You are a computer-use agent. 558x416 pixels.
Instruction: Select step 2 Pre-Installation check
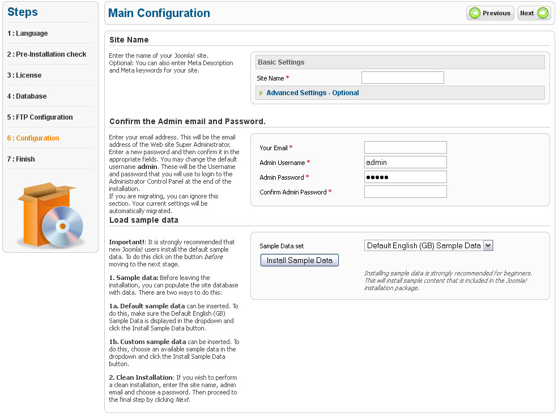click(47, 54)
